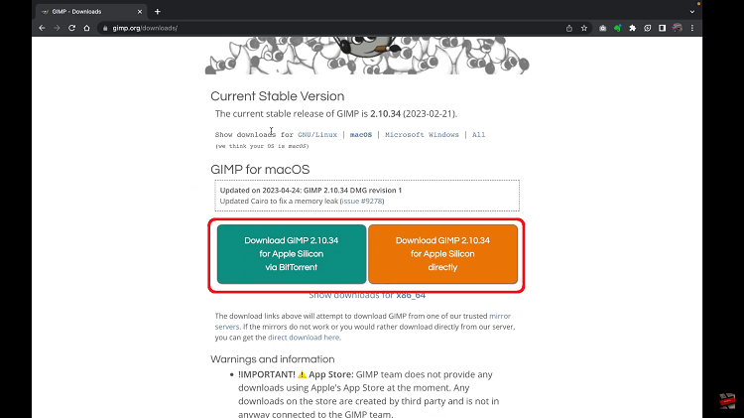The width and height of the screenshot is (744, 418).
Task: Open the issue #9278 link
Action: point(361,202)
